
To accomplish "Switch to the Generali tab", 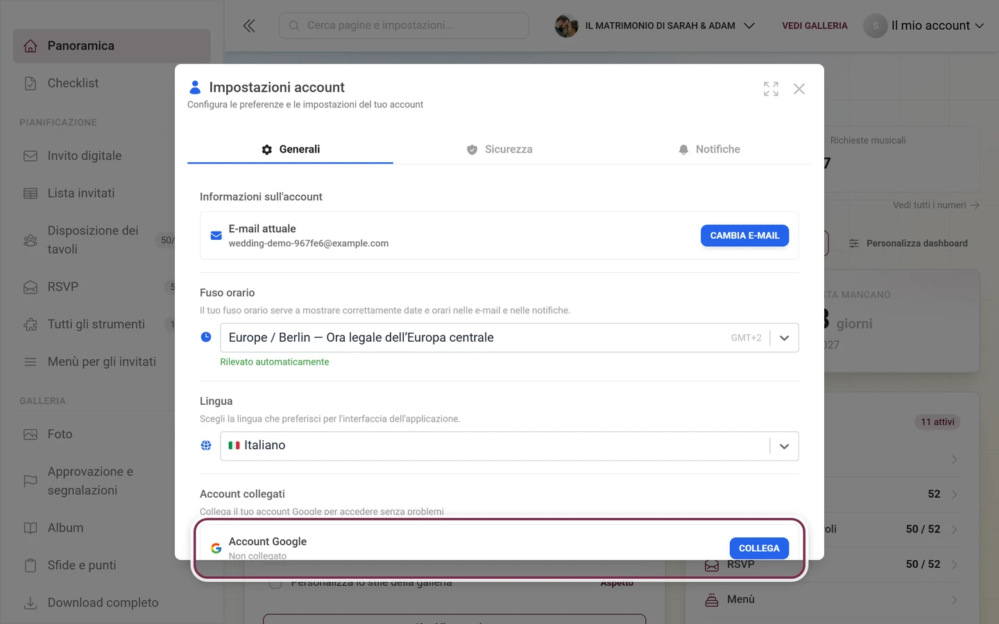I will pos(290,149).
